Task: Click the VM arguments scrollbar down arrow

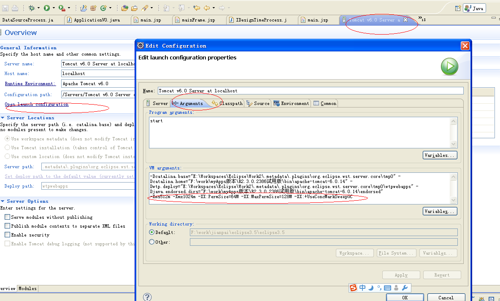Action: (454, 200)
